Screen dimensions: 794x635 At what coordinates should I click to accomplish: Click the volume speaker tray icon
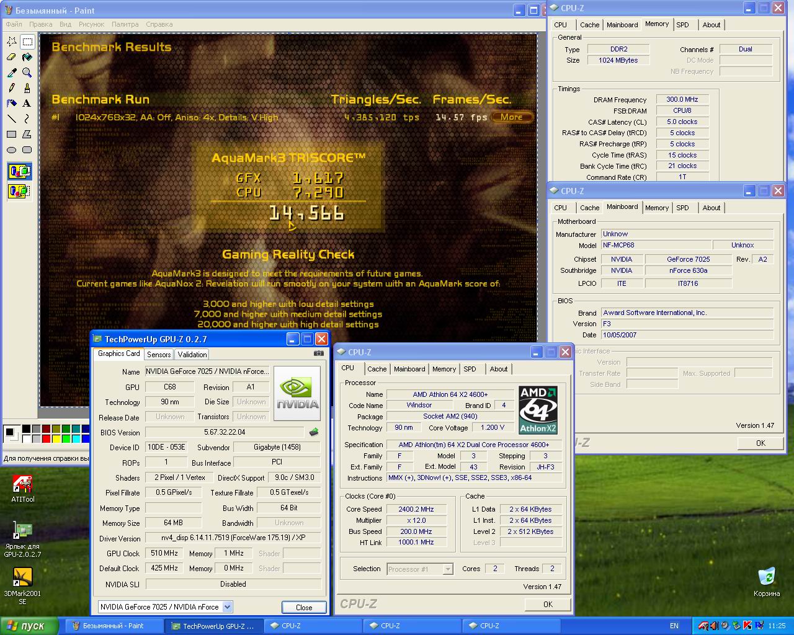click(714, 626)
